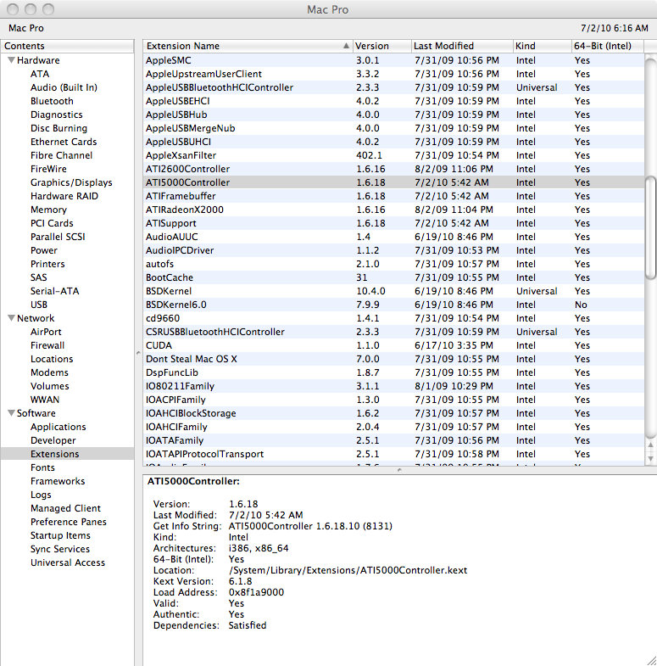
Task: Select ATA in Hardware list
Action: (x=40, y=74)
